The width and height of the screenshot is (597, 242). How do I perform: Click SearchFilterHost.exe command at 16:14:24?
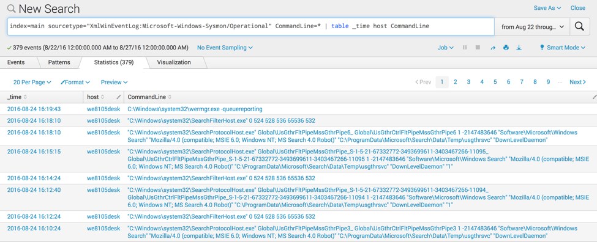[x=221, y=178]
